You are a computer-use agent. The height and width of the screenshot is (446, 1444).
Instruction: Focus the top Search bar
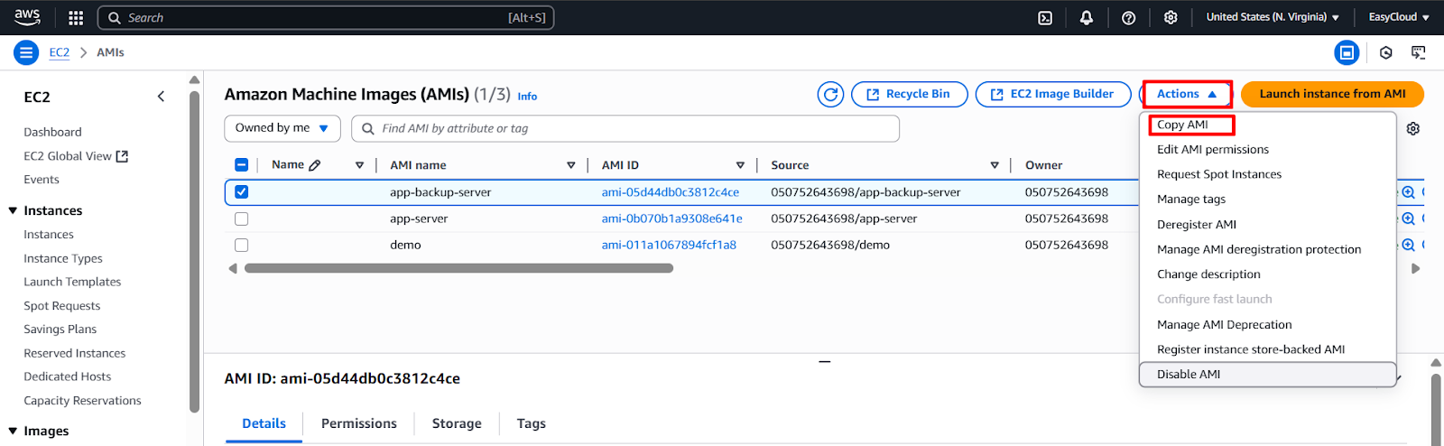point(326,17)
